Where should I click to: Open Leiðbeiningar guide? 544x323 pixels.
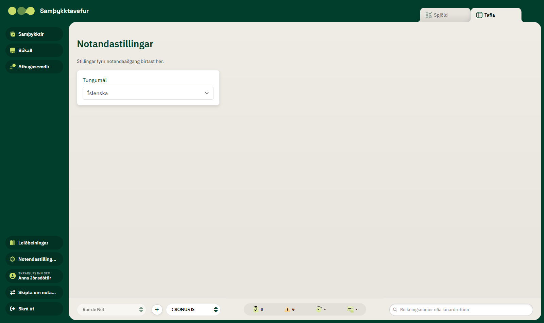34,243
